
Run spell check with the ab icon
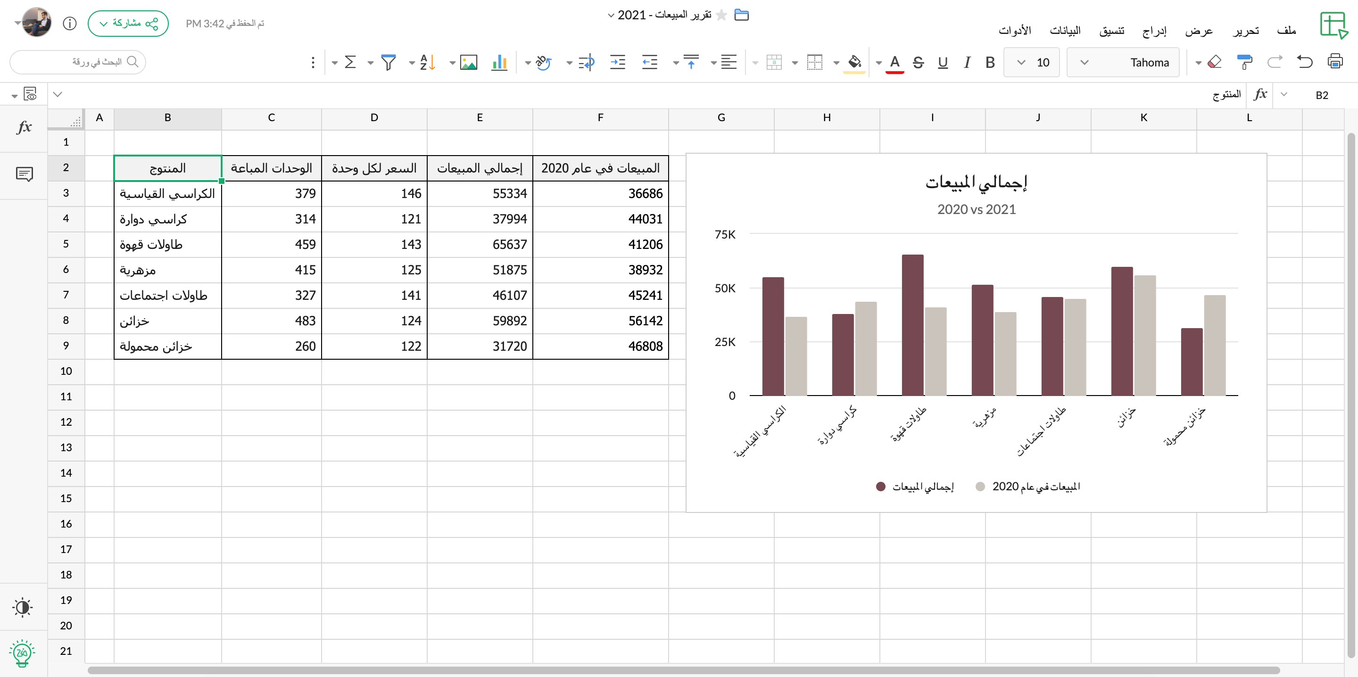click(544, 62)
